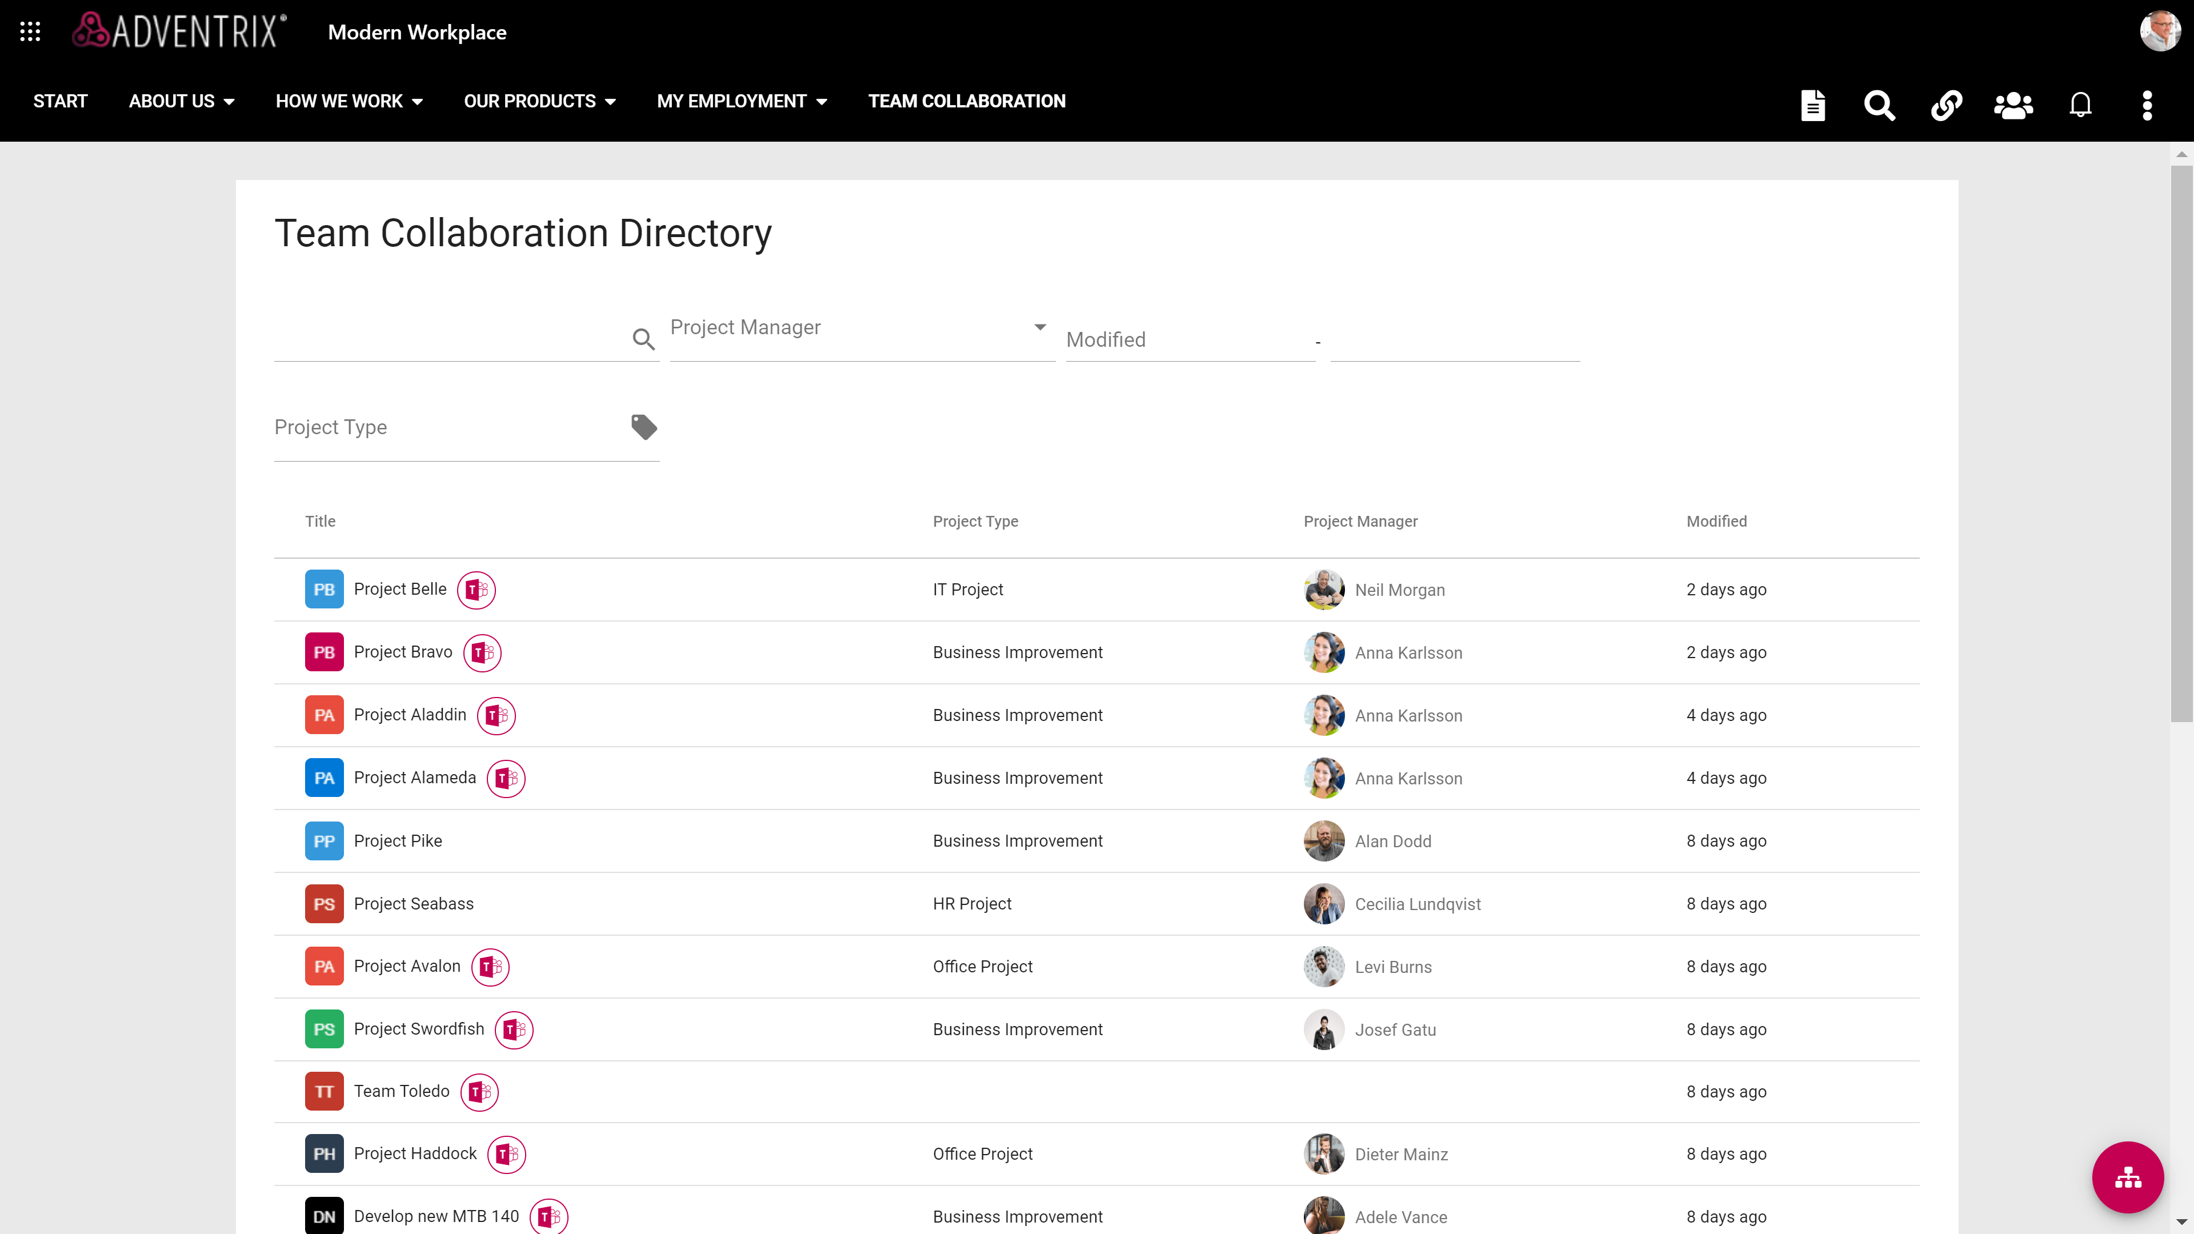Click the Project Type tag icon
Viewport: 2194px width, 1234px height.
coord(644,427)
